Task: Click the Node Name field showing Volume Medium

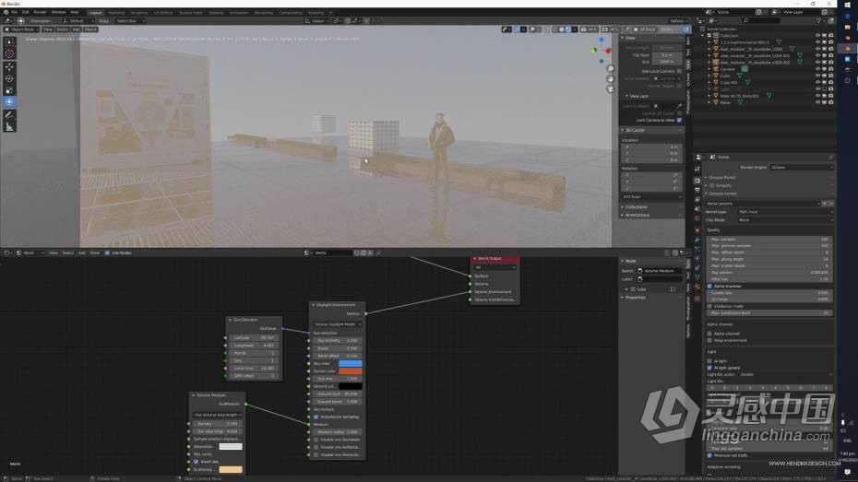Action: coord(660,271)
